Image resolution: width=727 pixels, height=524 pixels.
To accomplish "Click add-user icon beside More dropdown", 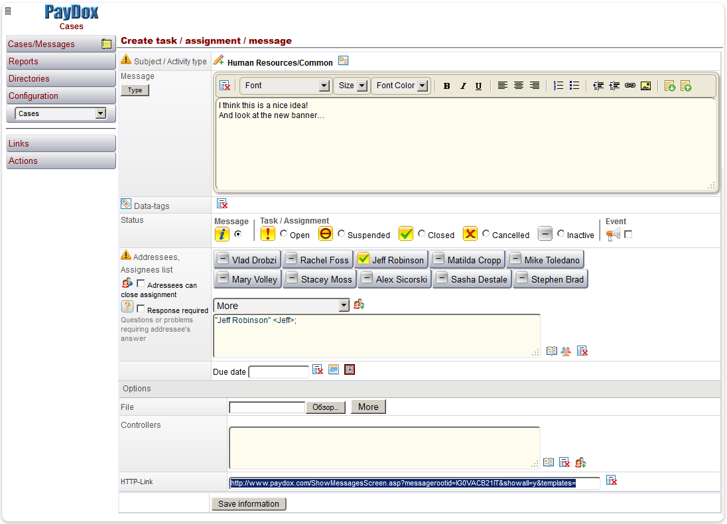I will tap(359, 304).
